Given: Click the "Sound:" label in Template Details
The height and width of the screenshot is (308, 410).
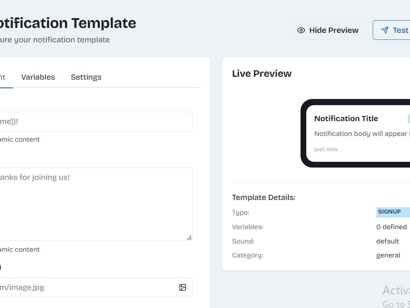Looking at the screenshot, I should tap(243, 241).
